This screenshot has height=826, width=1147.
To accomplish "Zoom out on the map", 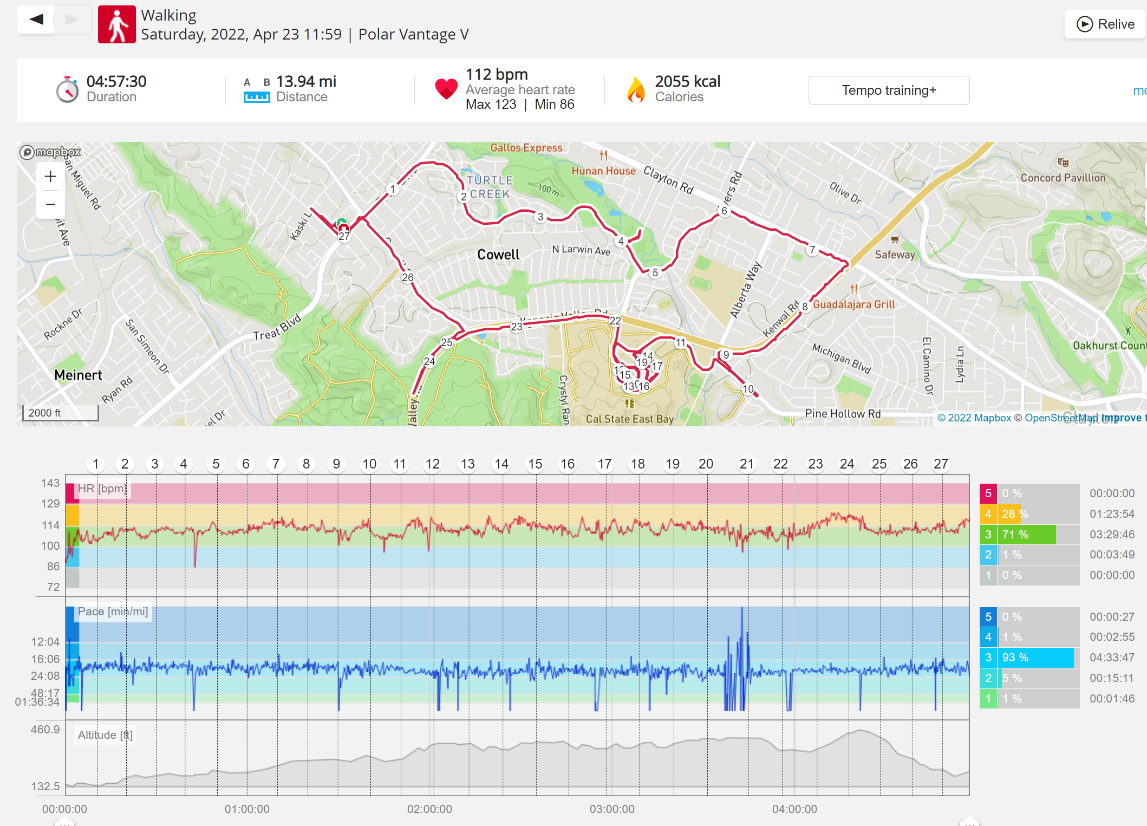I will tap(50, 205).
